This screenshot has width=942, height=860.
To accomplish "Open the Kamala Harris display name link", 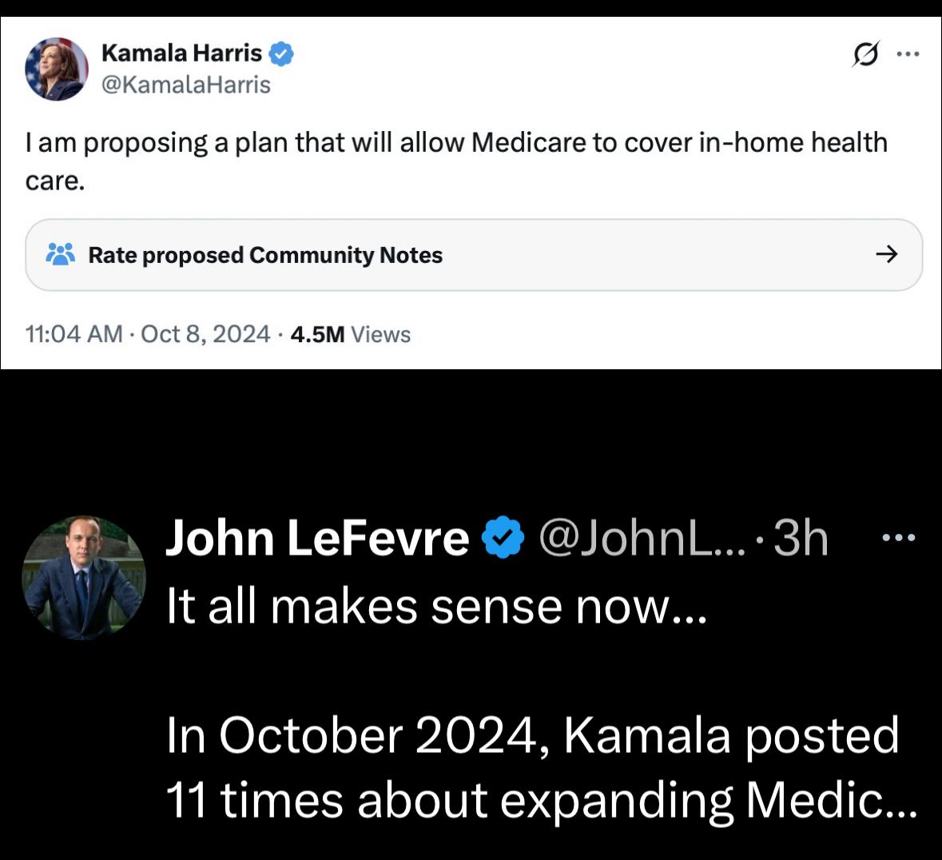I will pyautogui.click(x=181, y=53).
